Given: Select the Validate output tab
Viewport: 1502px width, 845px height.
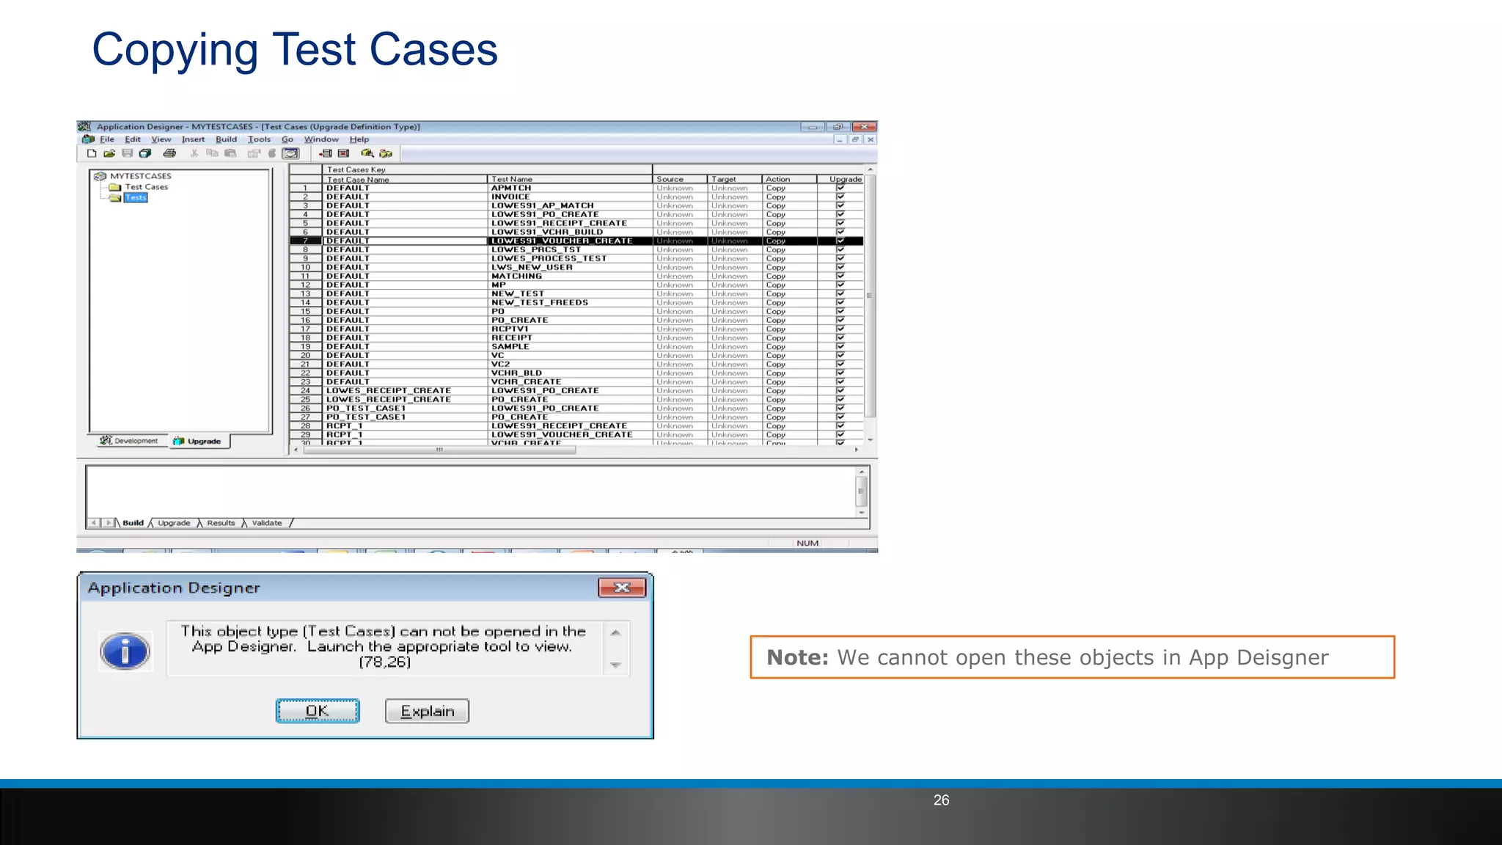Looking at the screenshot, I should 267,523.
